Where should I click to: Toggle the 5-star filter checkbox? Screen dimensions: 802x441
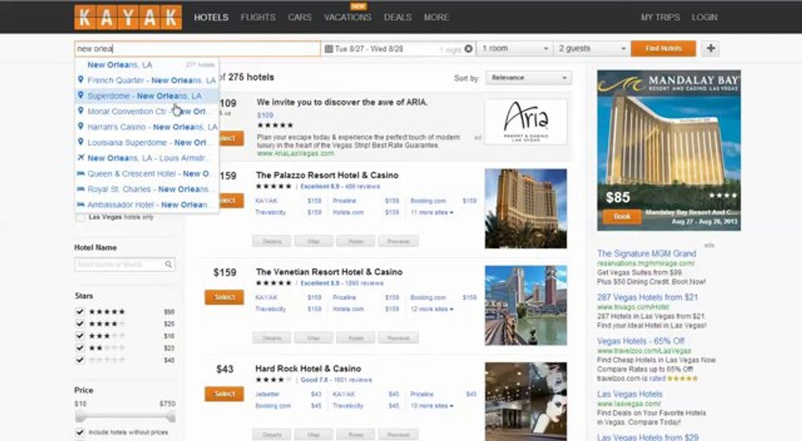click(x=80, y=312)
